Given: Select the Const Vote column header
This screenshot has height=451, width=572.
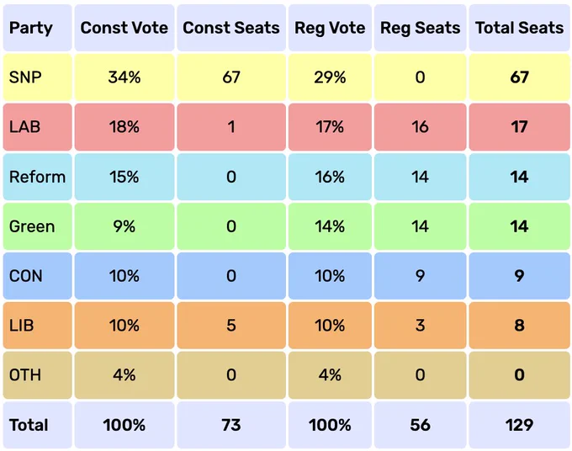Looking at the screenshot, I should 124,28.
